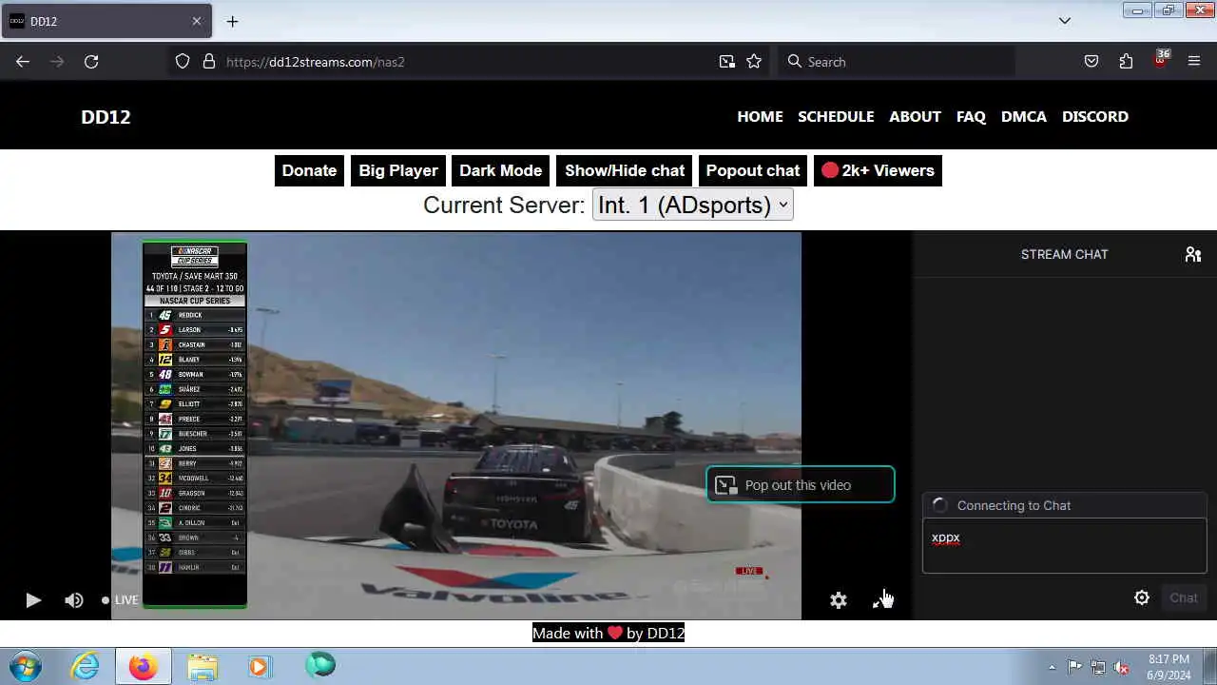Click the 2k+ Viewers indicator
This screenshot has height=685, width=1217.
coord(878,170)
